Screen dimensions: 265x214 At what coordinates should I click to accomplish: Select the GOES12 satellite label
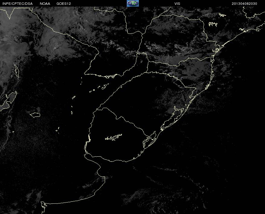(64, 4)
